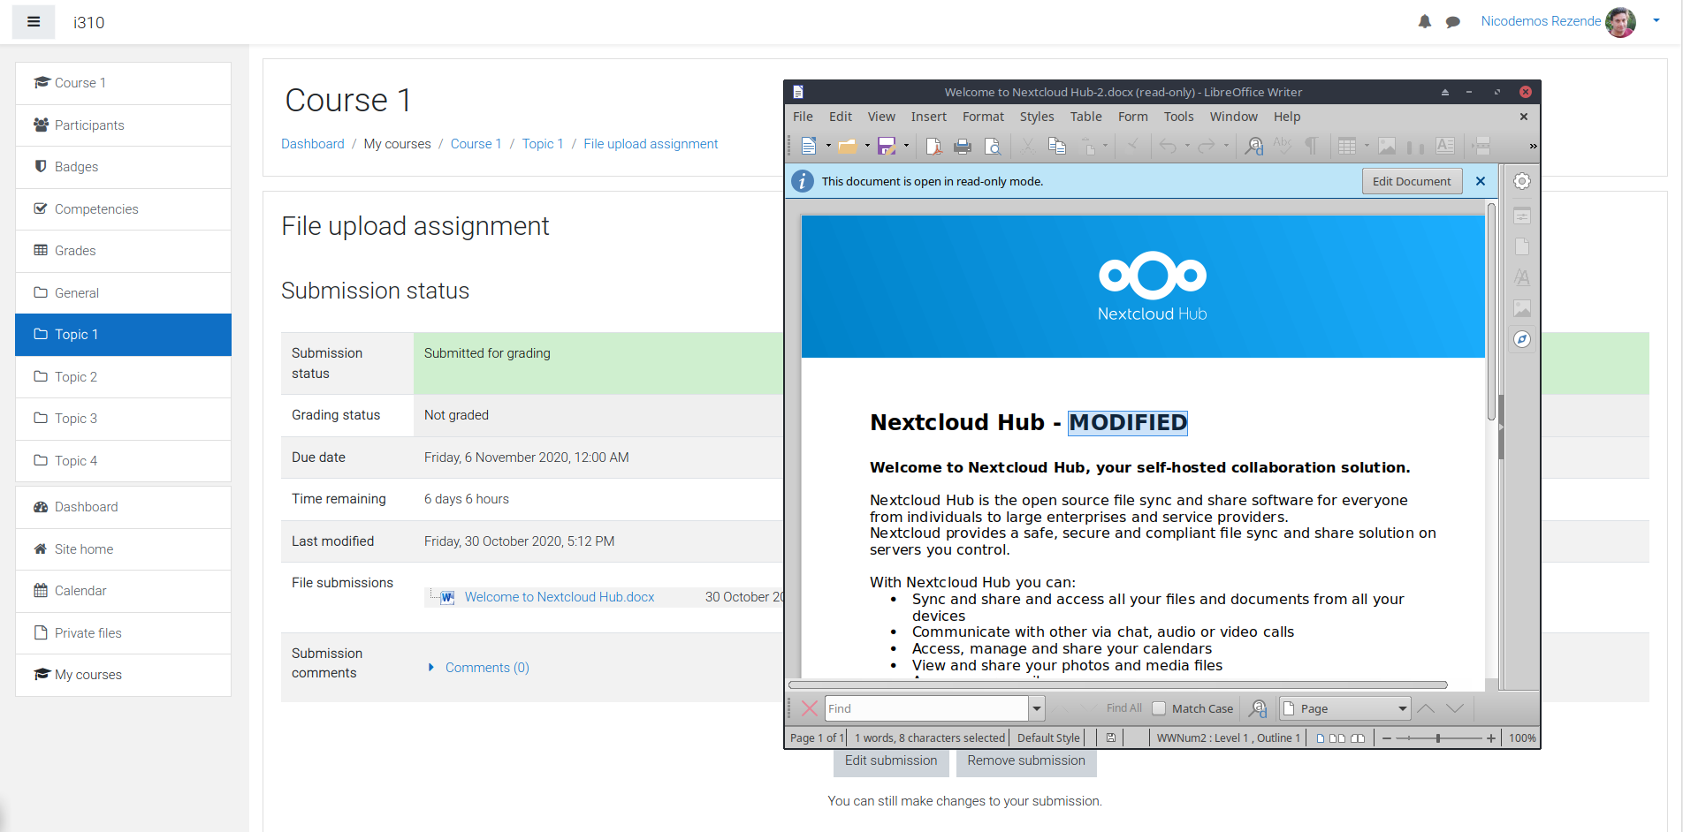The height and width of the screenshot is (832, 1683).
Task: Open Moodle messages speech bubble icon
Action: pyautogui.click(x=1452, y=22)
